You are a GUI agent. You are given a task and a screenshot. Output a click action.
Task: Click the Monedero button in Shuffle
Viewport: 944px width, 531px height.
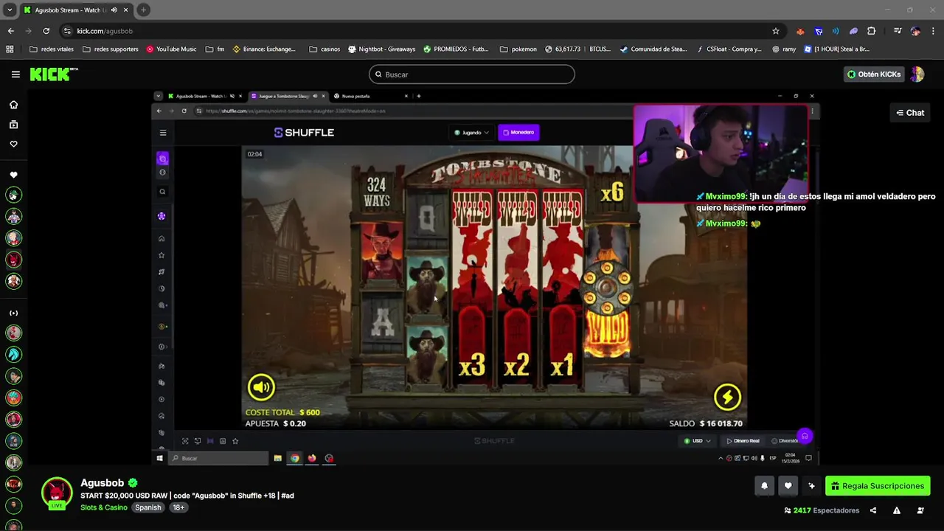tap(518, 133)
